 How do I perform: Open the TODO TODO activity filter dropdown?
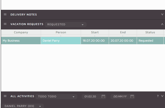[x=56, y=96]
